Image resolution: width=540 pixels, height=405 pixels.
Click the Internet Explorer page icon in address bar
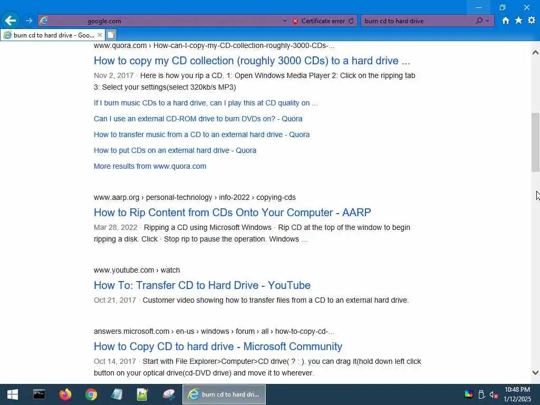pos(43,21)
